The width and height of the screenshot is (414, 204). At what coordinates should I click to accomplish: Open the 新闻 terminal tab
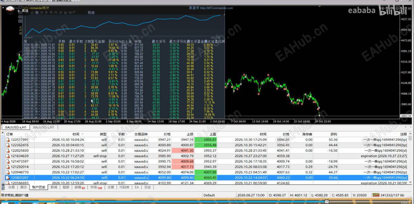coord(54,187)
